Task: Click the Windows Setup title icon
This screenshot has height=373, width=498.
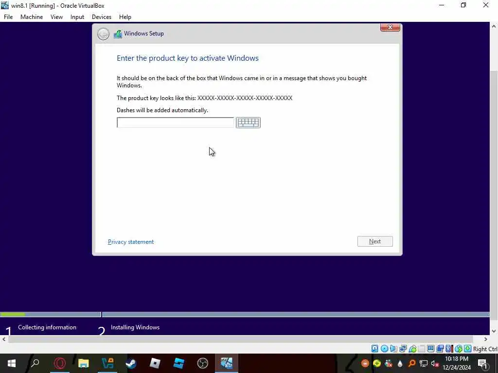Action: (118, 34)
